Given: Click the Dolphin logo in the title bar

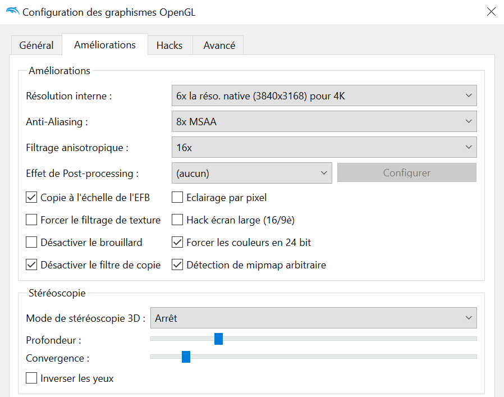Looking at the screenshot, I should click(12, 12).
